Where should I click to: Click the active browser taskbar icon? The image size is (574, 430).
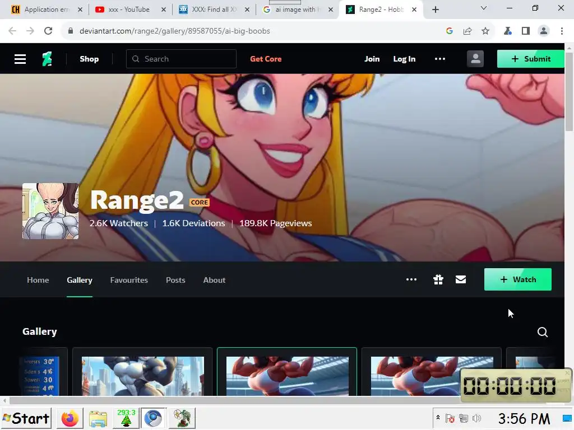pos(154,418)
